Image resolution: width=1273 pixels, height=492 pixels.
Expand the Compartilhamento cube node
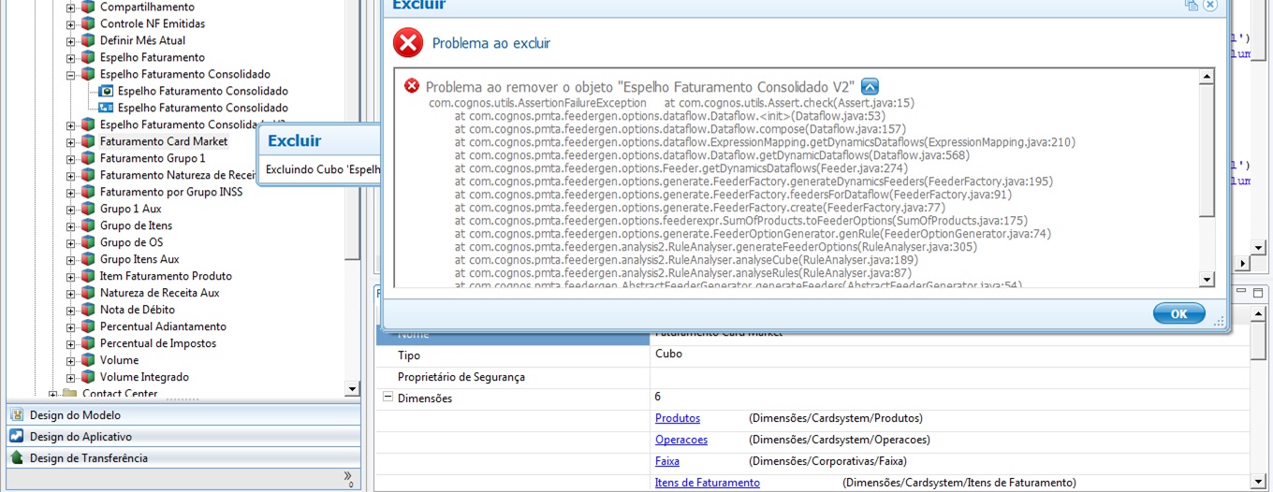71,7
